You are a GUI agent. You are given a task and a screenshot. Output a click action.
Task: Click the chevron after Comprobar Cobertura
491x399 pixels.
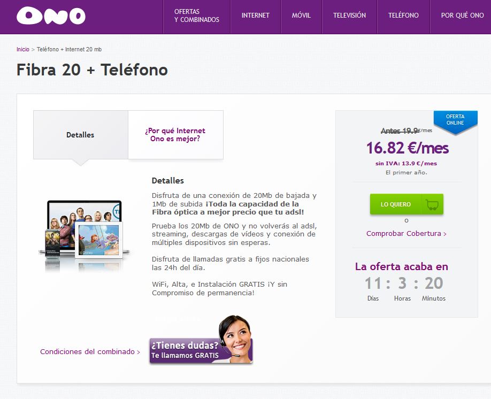445,234
